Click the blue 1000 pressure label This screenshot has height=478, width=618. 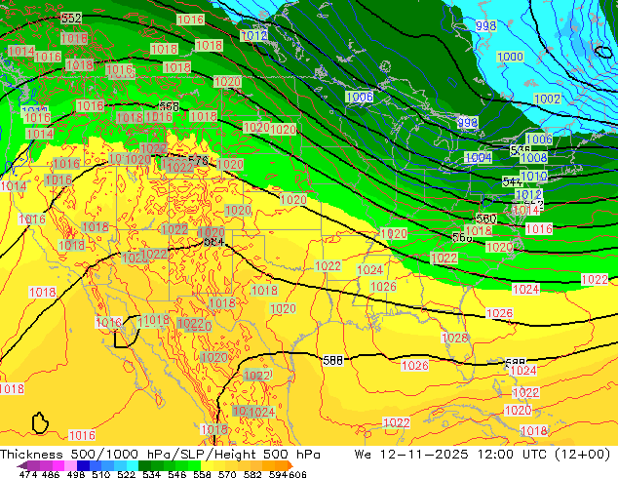510,57
